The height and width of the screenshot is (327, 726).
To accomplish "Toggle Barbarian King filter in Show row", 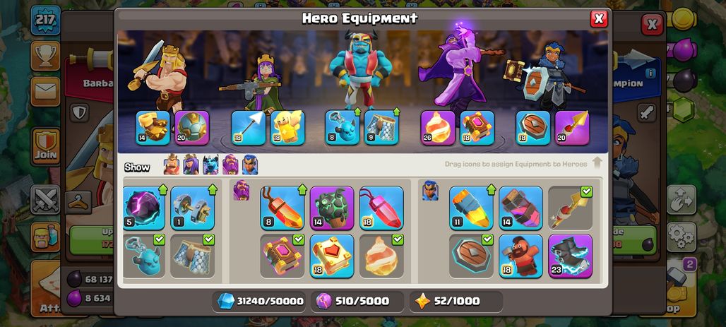I will 172,165.
